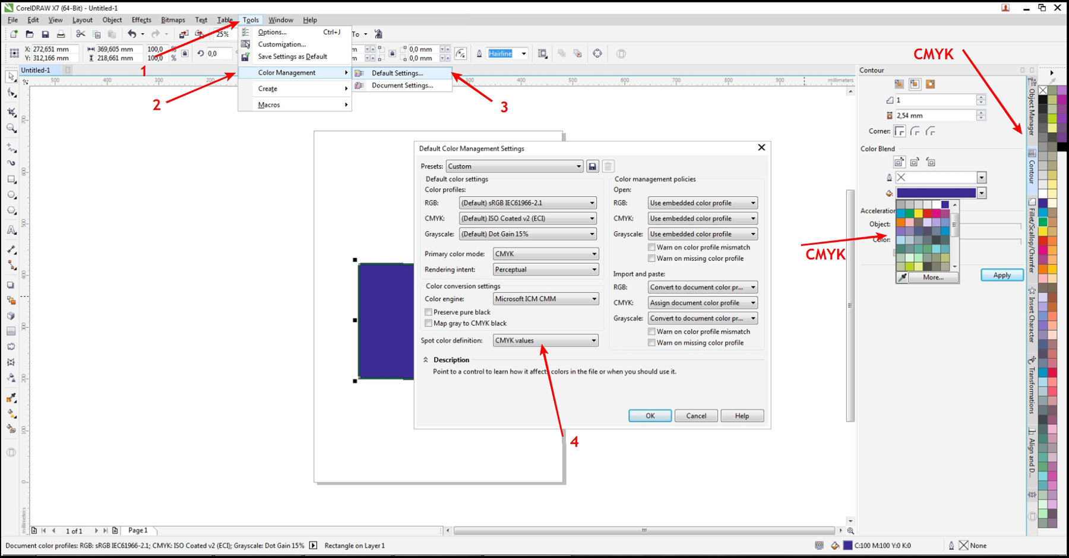Click Help in Color Management dialog
Viewport: 1069px width, 558px height.
pyautogui.click(x=742, y=416)
